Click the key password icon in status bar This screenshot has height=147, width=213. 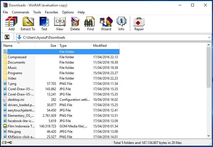coord(10,143)
